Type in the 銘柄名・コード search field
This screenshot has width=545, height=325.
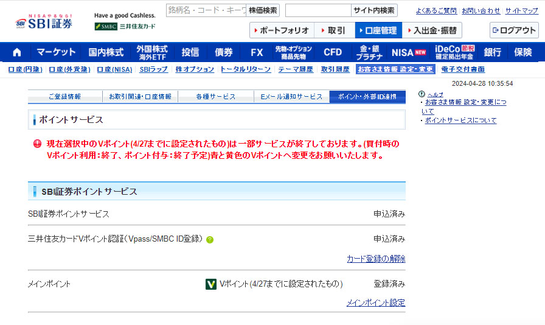(x=206, y=10)
